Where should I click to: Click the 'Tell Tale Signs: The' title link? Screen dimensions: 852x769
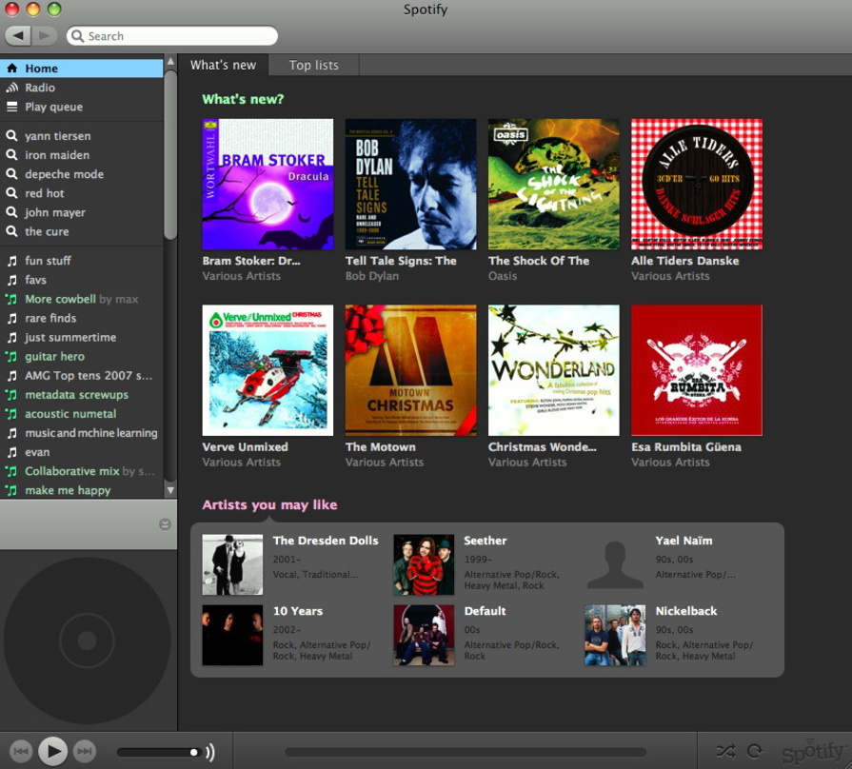click(401, 261)
